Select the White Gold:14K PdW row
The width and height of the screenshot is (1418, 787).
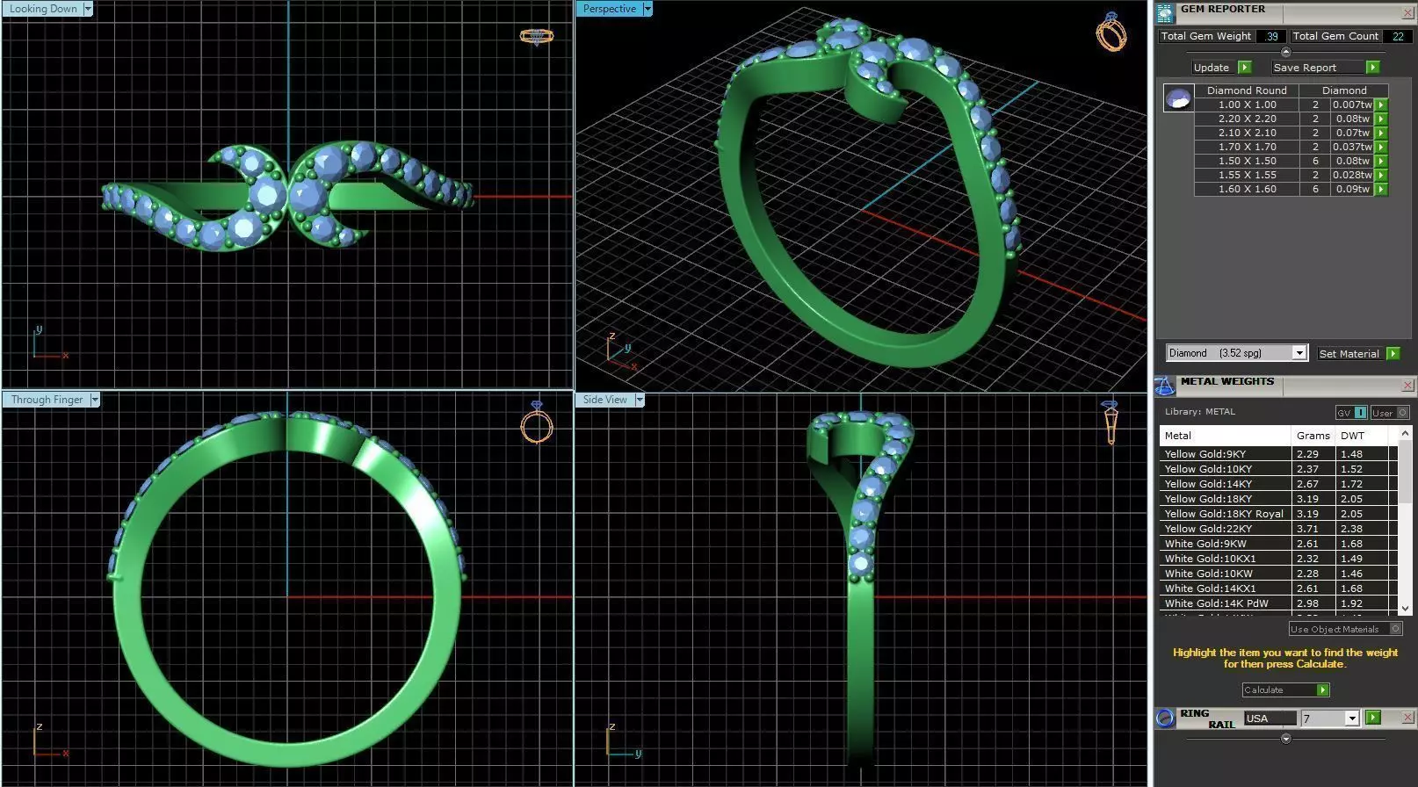point(1277,603)
